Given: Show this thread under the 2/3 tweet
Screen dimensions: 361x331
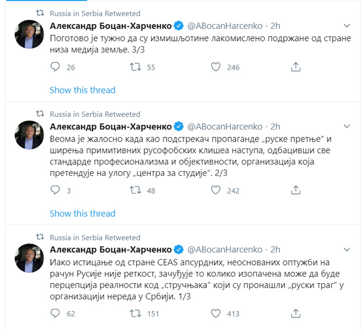Looking at the screenshot, I should [82, 214].
